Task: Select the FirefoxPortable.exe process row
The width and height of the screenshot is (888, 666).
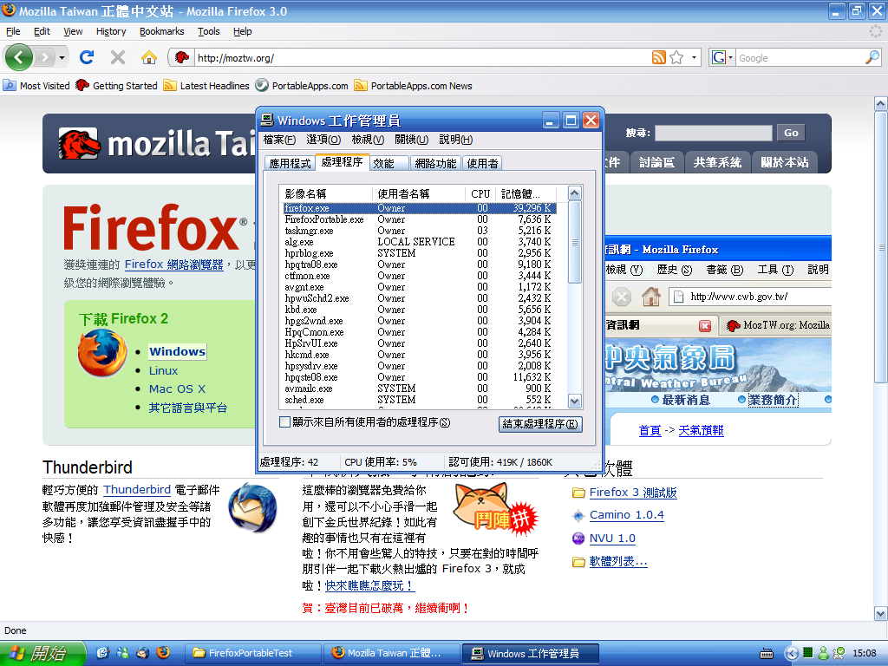Action: pos(419,219)
